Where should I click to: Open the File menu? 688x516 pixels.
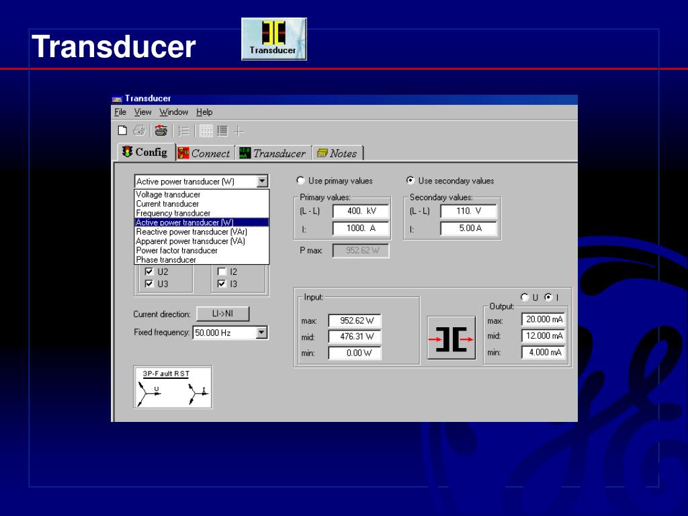120,112
